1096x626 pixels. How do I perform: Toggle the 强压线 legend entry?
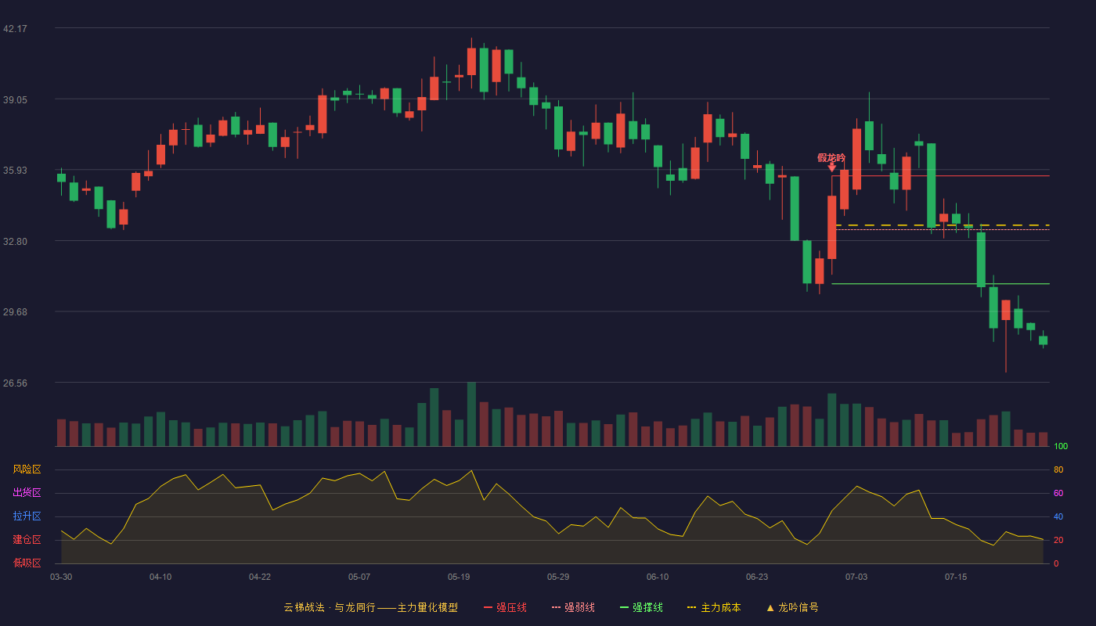(x=505, y=607)
